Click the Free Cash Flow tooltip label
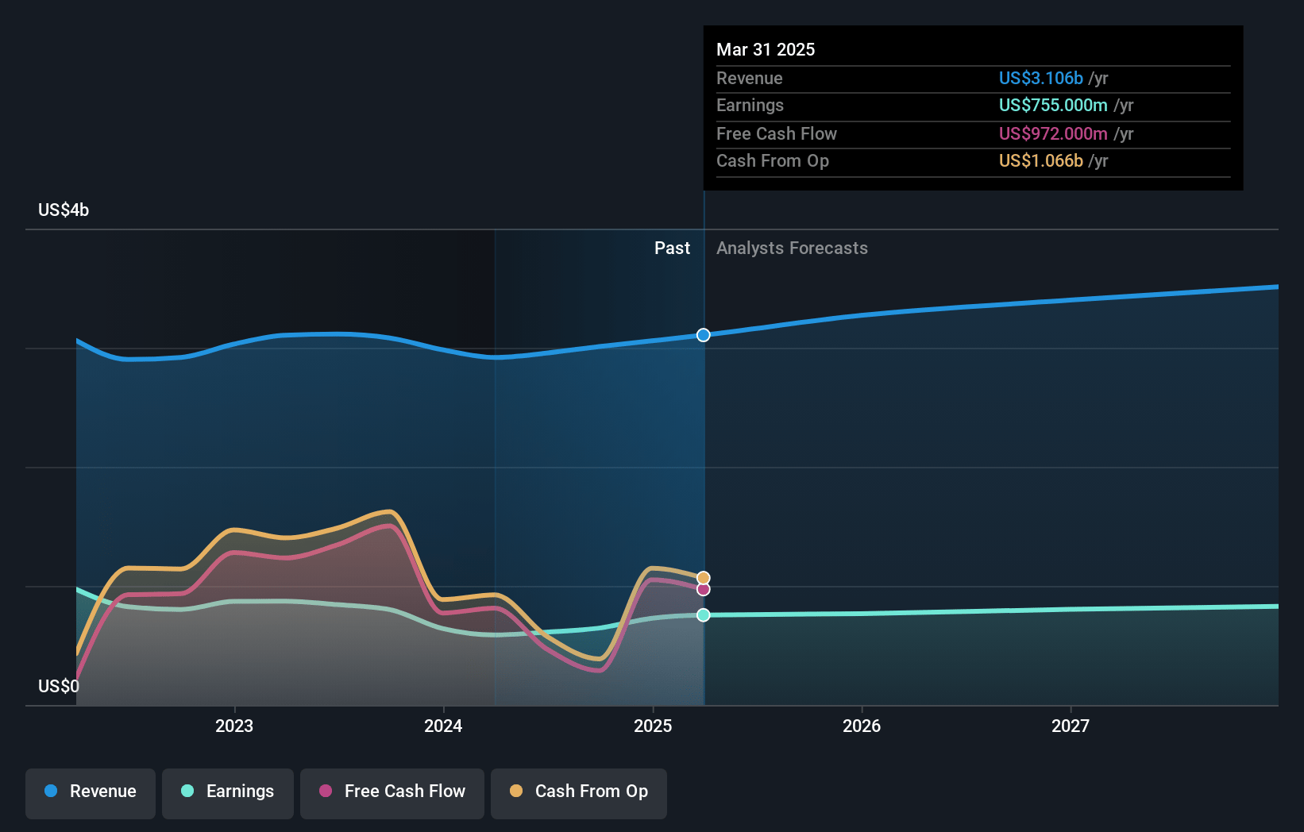 coord(776,133)
